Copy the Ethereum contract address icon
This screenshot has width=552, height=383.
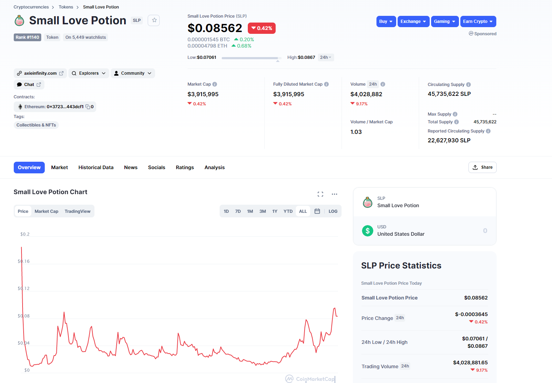[88, 107]
